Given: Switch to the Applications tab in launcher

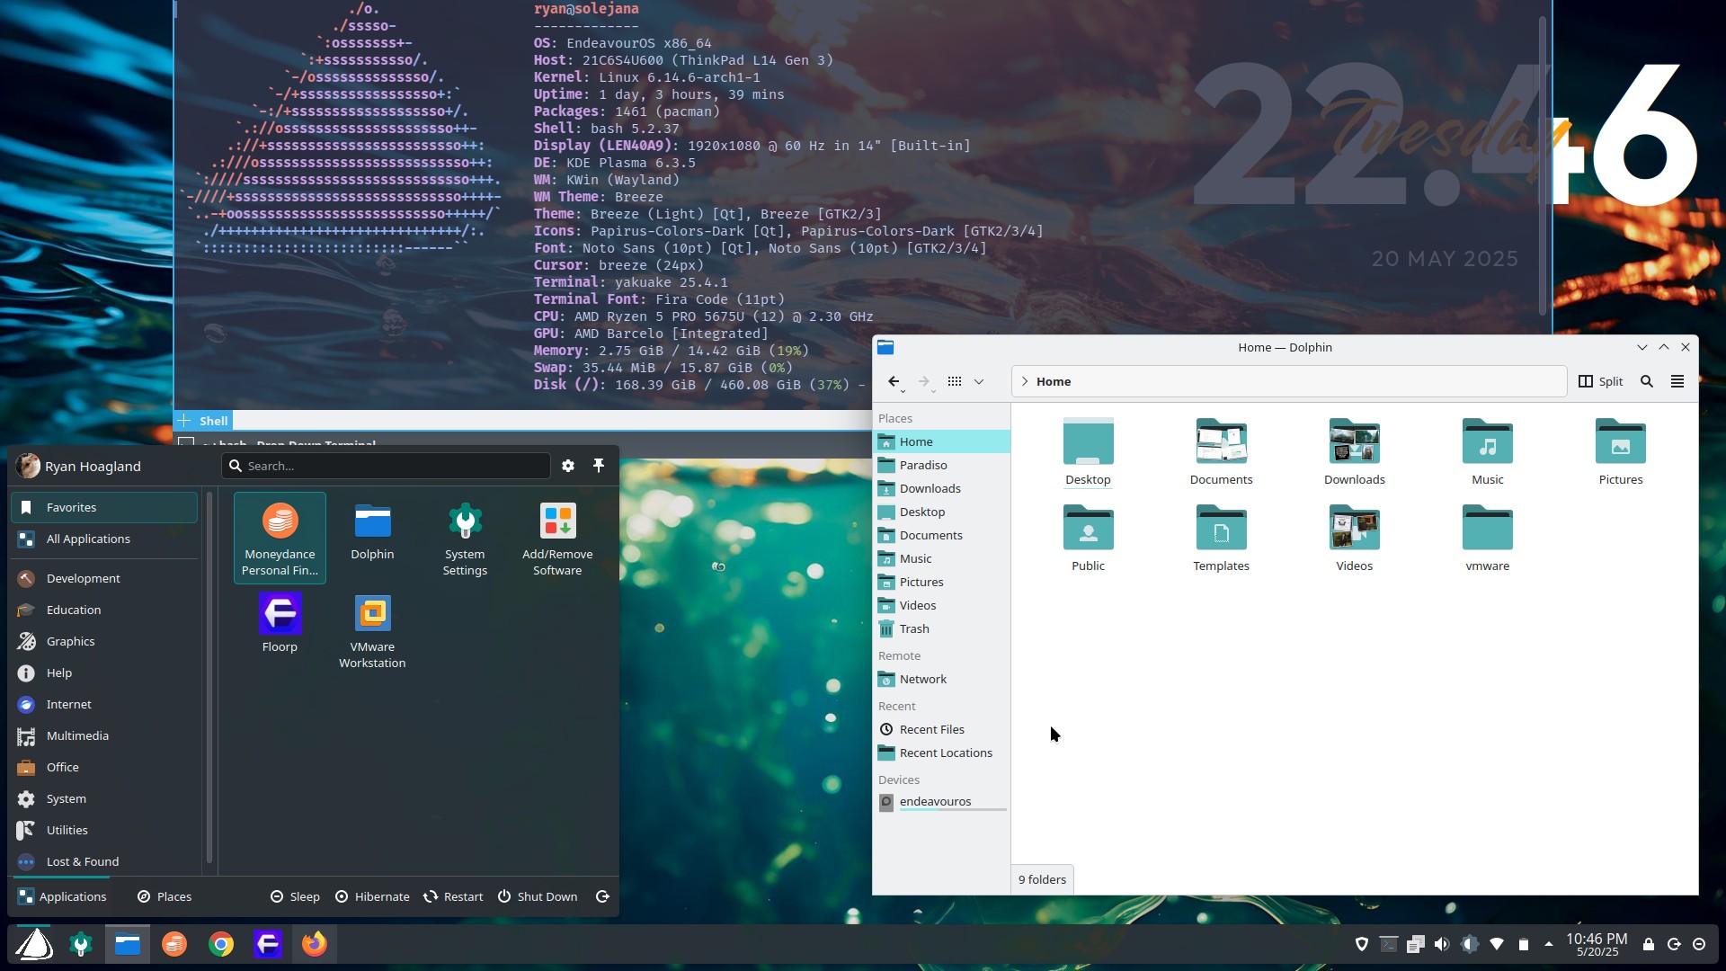Looking at the screenshot, I should pos(62,896).
